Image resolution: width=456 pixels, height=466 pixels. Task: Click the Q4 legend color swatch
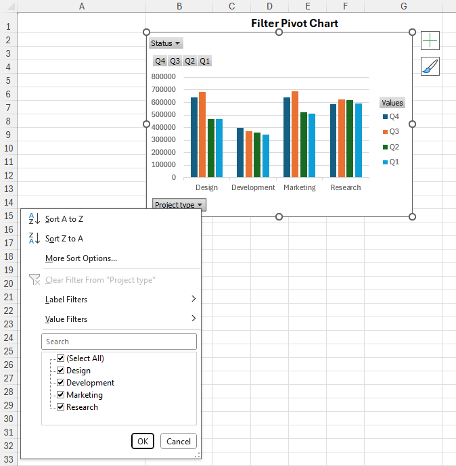385,117
